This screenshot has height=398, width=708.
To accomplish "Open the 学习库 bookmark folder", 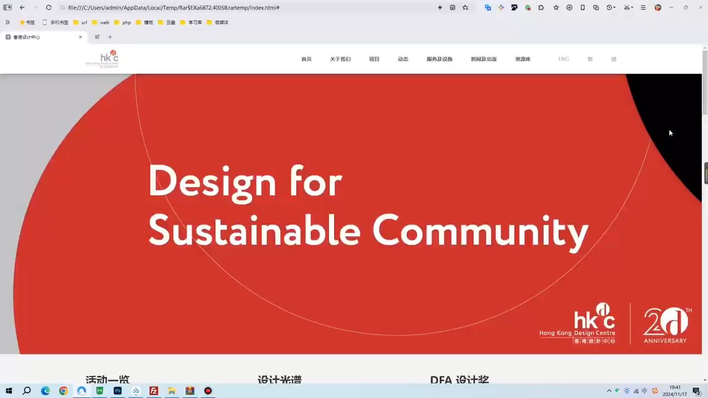I will click(x=191, y=23).
